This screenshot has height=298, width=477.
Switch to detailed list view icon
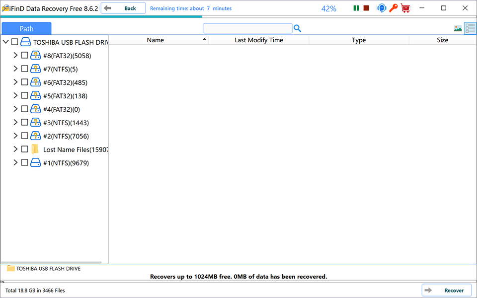tap(470, 28)
